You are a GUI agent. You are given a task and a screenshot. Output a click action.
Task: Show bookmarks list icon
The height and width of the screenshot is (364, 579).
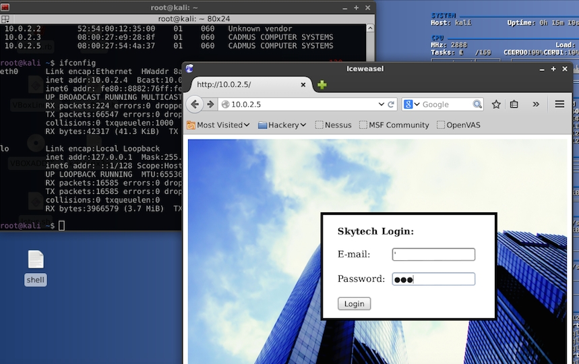point(514,104)
